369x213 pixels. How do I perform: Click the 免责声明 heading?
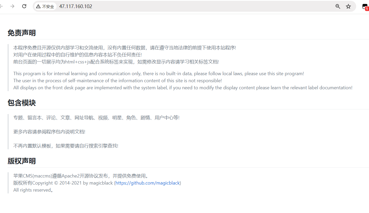(x=22, y=33)
